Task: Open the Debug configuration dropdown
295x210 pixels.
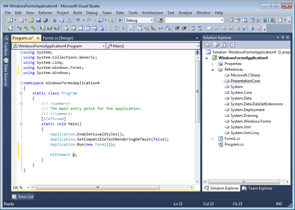Action: point(151,20)
